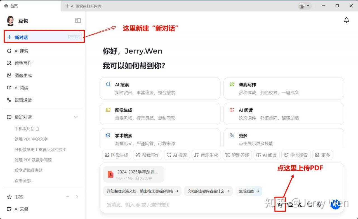Select 更多 skill chip above input
The image size is (358, 219).
(x=323, y=155)
